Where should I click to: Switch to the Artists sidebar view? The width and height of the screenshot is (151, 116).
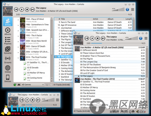pyautogui.click(x=8, y=21)
